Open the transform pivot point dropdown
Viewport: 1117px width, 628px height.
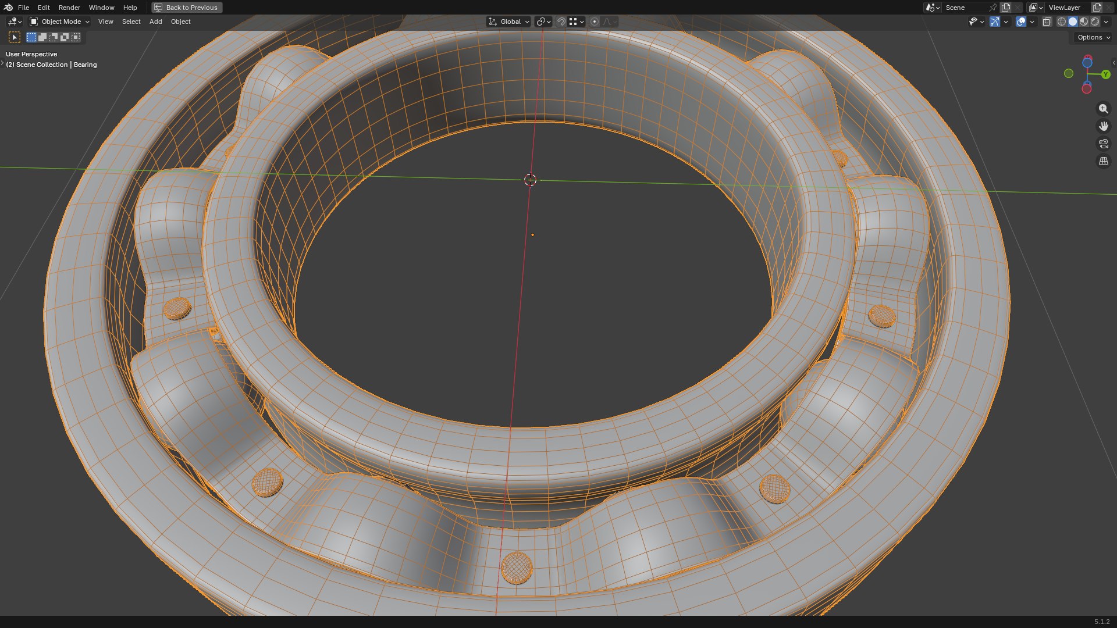point(543,22)
